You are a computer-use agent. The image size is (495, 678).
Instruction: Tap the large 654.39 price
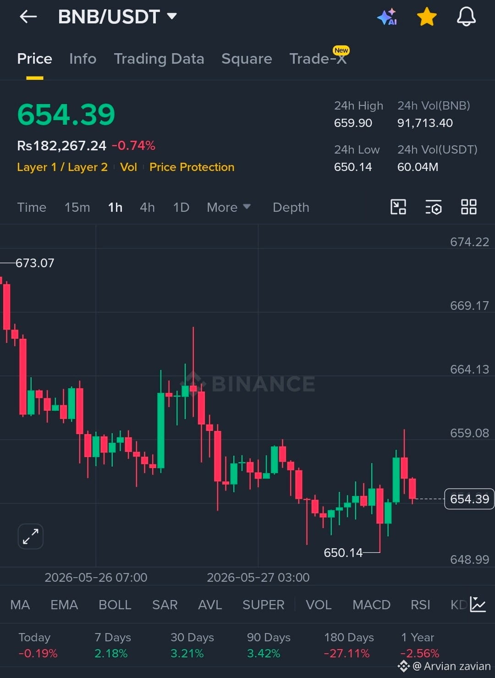[66, 114]
